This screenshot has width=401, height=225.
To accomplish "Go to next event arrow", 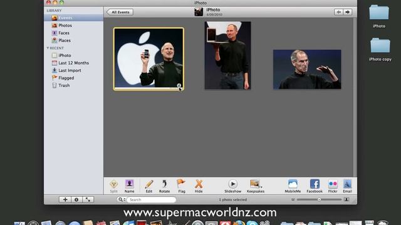I will tap(348, 12).
